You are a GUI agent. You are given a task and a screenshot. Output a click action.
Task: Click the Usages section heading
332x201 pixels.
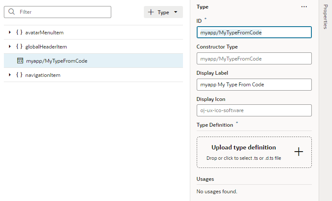tap(205, 179)
